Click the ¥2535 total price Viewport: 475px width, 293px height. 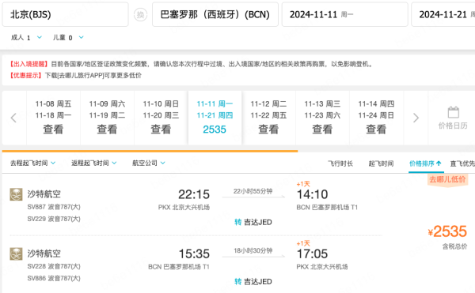tap(447, 231)
